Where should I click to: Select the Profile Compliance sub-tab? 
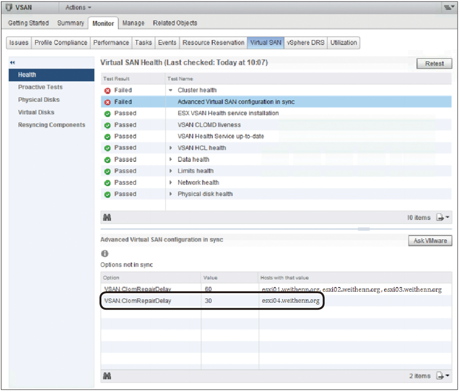coord(61,43)
